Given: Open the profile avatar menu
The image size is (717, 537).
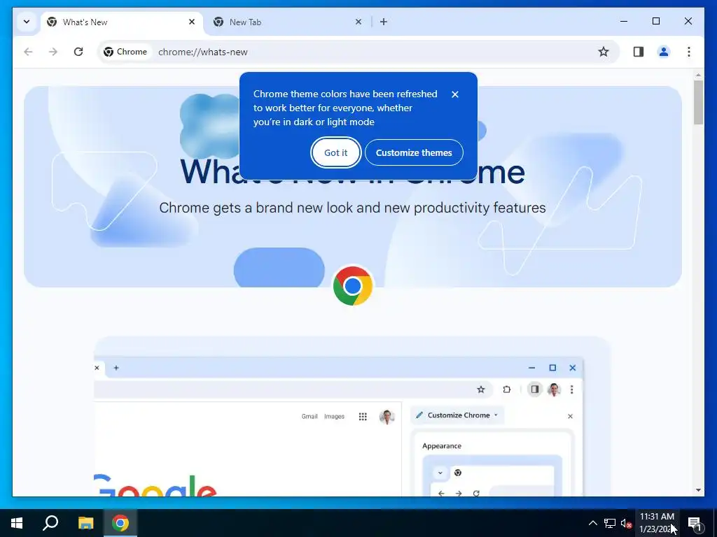Looking at the screenshot, I should [664, 52].
